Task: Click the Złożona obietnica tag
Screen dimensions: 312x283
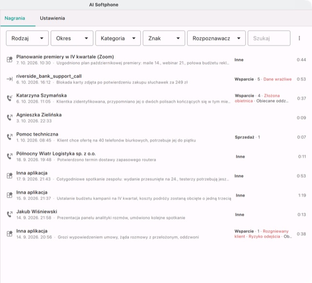Action: (x=257, y=98)
